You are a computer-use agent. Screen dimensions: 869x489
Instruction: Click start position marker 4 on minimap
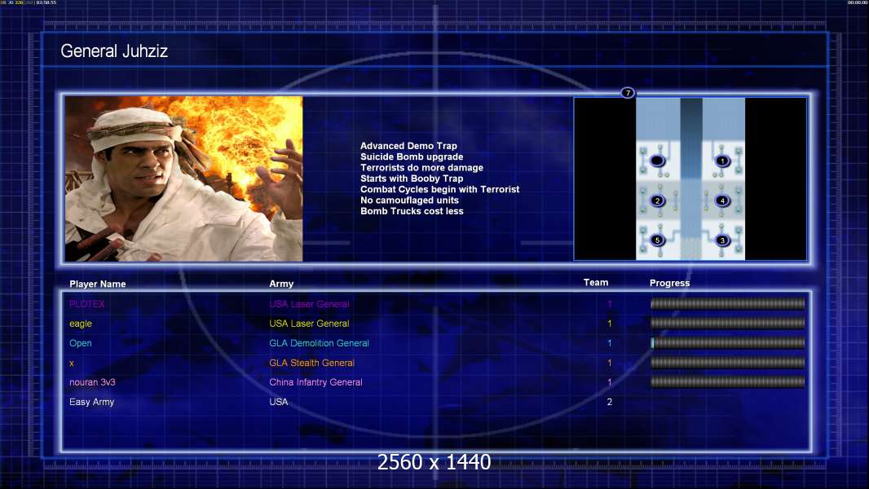[722, 200]
